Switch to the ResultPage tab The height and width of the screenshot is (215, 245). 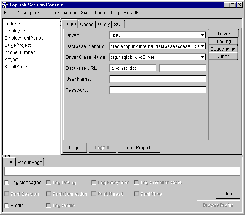point(30,163)
